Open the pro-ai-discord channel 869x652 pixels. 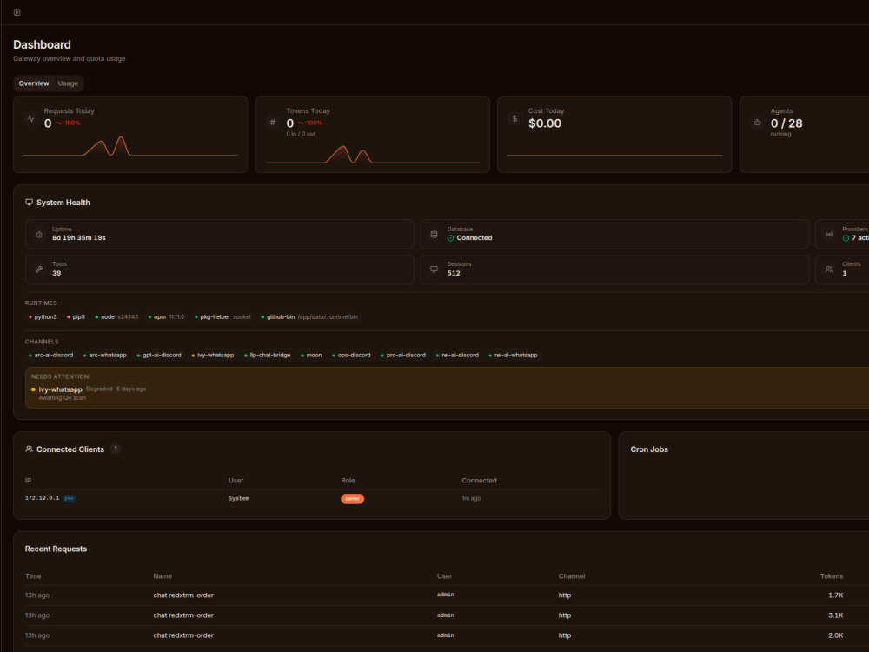click(x=403, y=356)
